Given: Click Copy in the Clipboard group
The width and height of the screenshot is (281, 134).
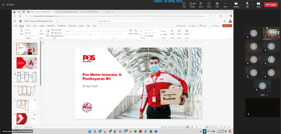Looking at the screenshot, I should pos(28,33).
